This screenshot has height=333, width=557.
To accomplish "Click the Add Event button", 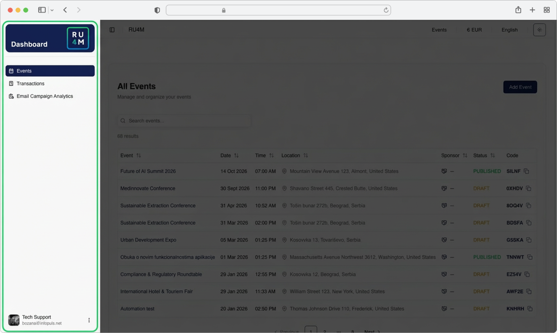I will [x=520, y=87].
